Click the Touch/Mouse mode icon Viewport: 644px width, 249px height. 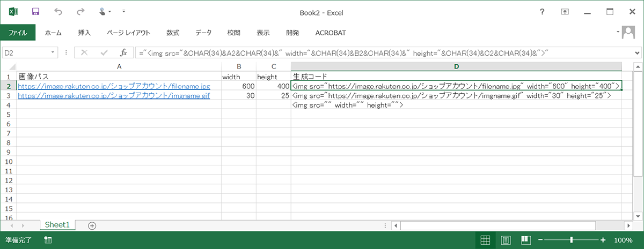click(102, 11)
